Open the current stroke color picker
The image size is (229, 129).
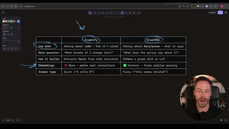18,21
